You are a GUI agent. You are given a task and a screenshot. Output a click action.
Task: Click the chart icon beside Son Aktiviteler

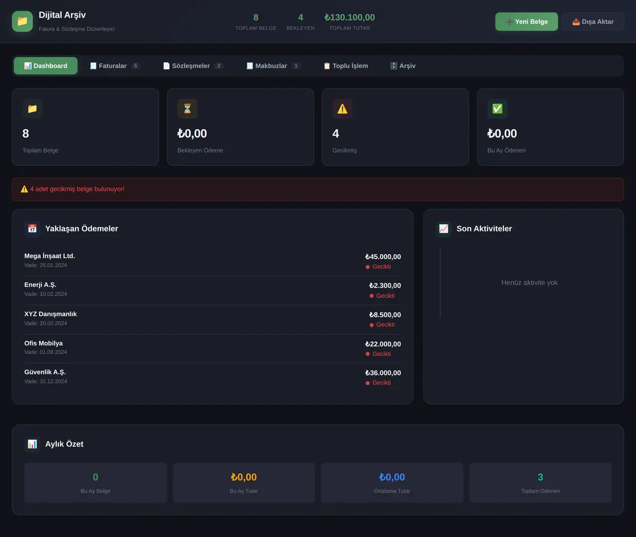[444, 228]
